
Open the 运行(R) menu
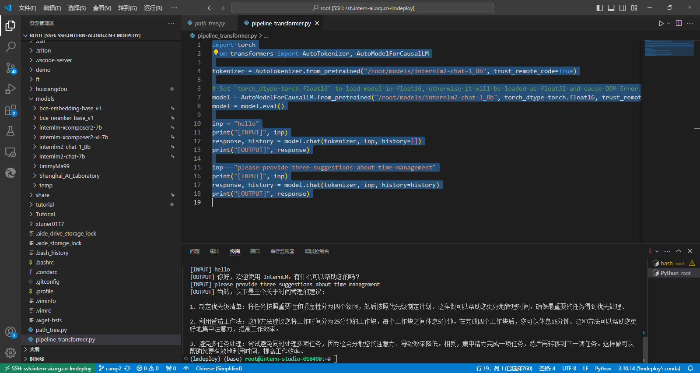coord(153,8)
